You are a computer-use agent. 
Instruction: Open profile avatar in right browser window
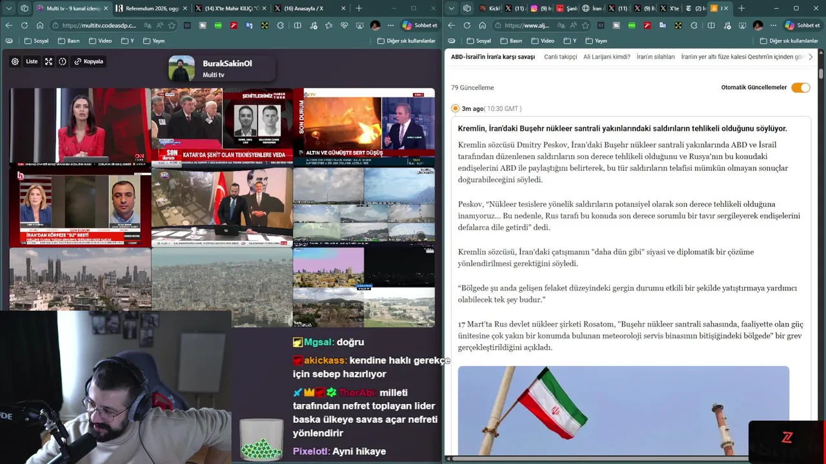click(758, 25)
